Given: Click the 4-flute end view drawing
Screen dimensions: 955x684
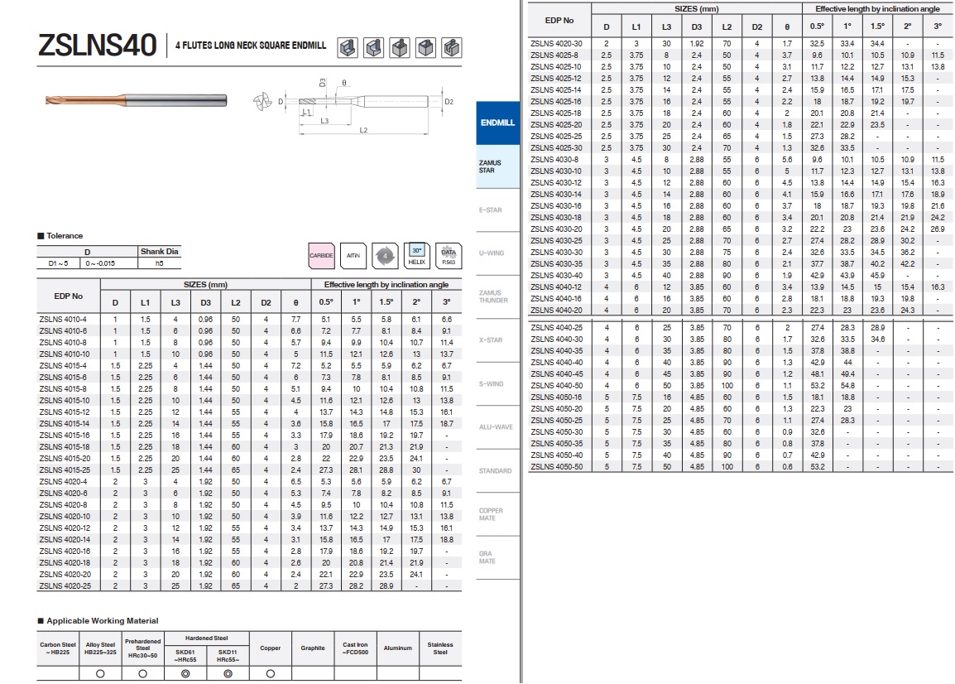Looking at the screenshot, I should point(262,101).
